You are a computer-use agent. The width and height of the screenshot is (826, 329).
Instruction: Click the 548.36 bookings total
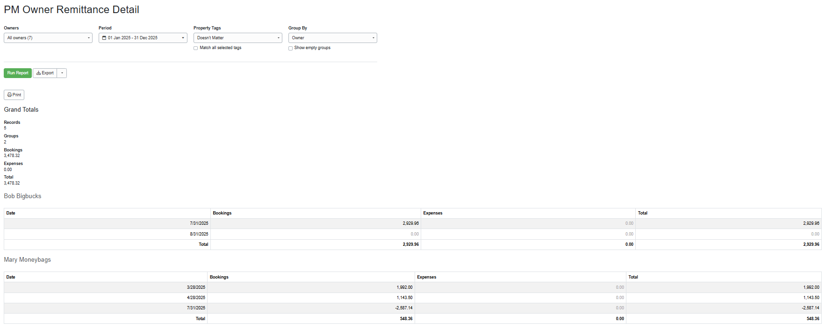pyautogui.click(x=406, y=319)
